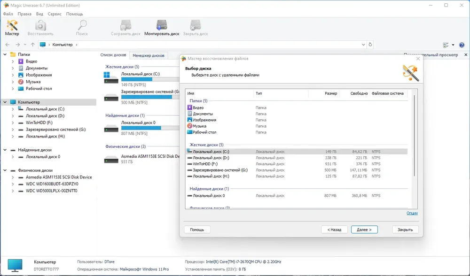Click the Сохранить диск toolbar icon
Image resolution: width=470 pixels, height=276 pixels.
pyautogui.click(x=125, y=28)
